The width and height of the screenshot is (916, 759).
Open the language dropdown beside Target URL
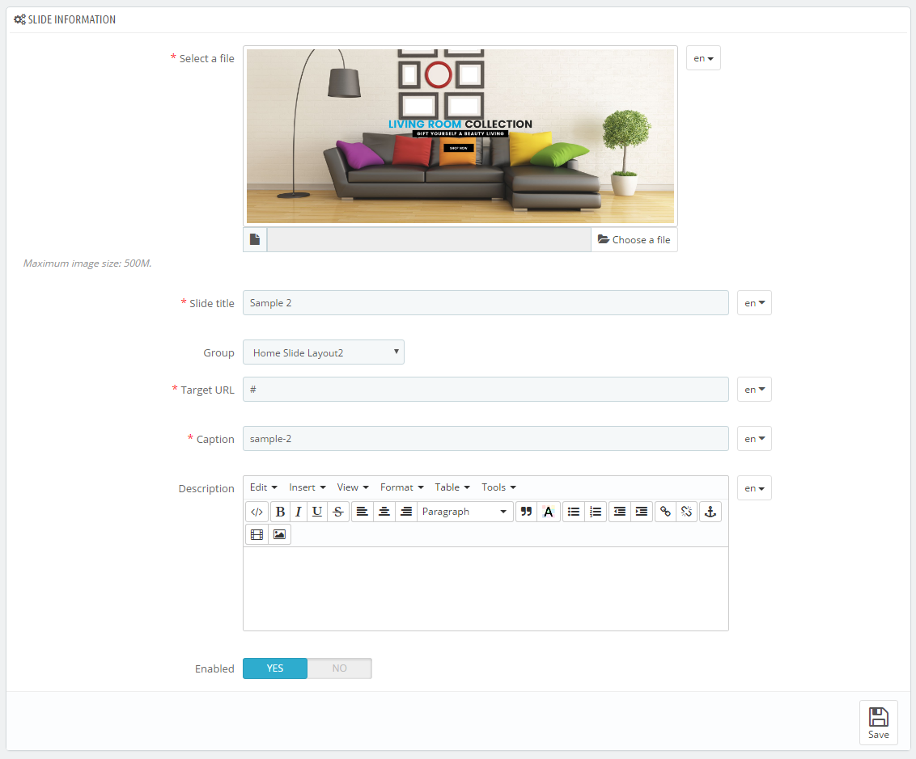[754, 389]
